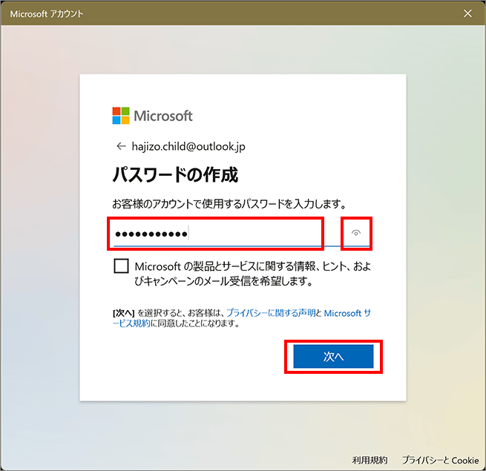Viewport: 486px width, 471px height.
Task: Open the 利用規約 footer link
Action: 370,460
